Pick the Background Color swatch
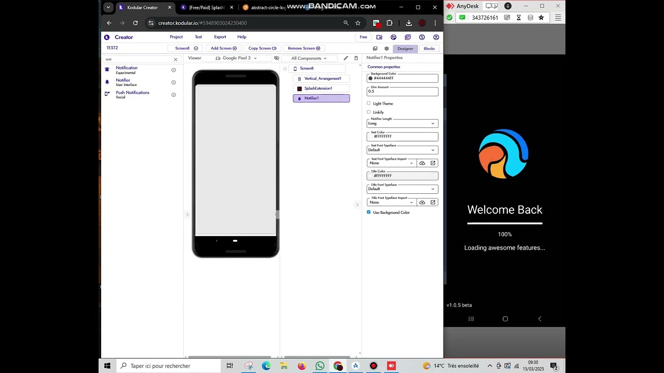 [370, 78]
